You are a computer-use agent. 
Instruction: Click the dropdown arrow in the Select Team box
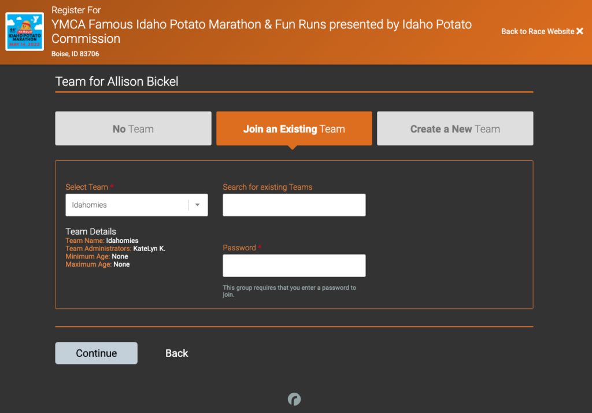pos(198,205)
